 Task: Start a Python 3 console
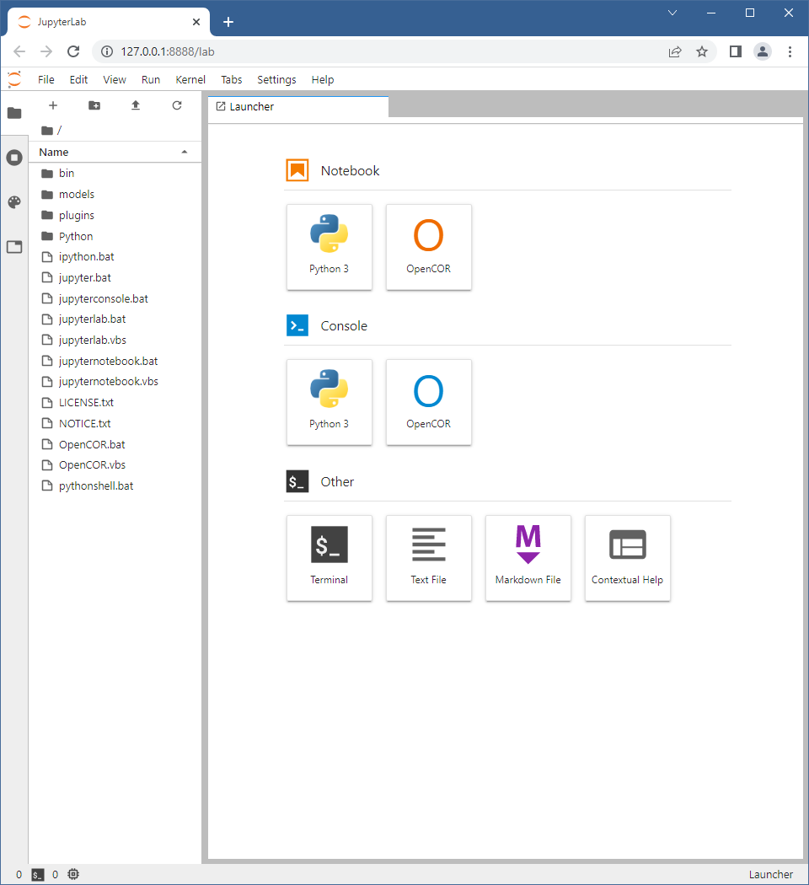tap(329, 402)
